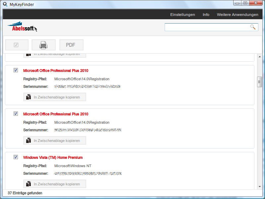Image resolution: width=265 pixels, height=199 pixels.
Task: Export list with the PDF button
Action: (x=71, y=45)
